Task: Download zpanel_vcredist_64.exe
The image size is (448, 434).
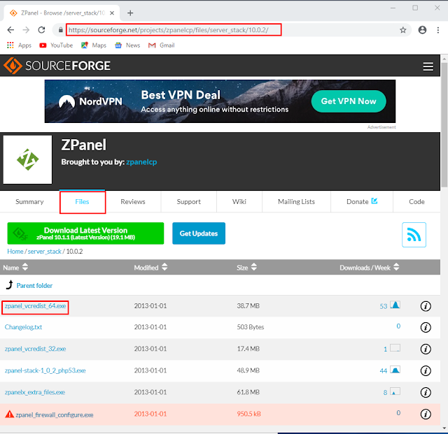Action: pyautogui.click(x=35, y=306)
